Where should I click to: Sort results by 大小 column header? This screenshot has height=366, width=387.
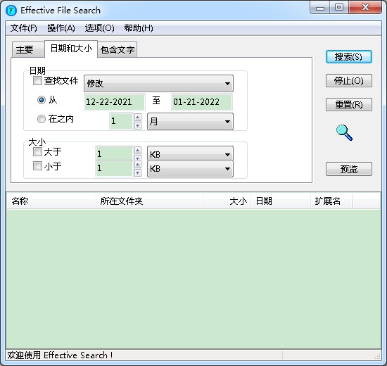click(227, 201)
